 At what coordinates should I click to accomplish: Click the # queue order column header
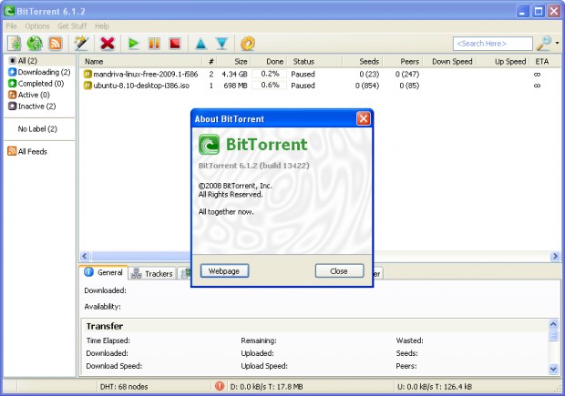pyautogui.click(x=211, y=62)
